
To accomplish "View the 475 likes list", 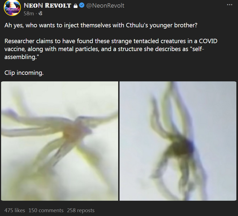I will point(15,210).
